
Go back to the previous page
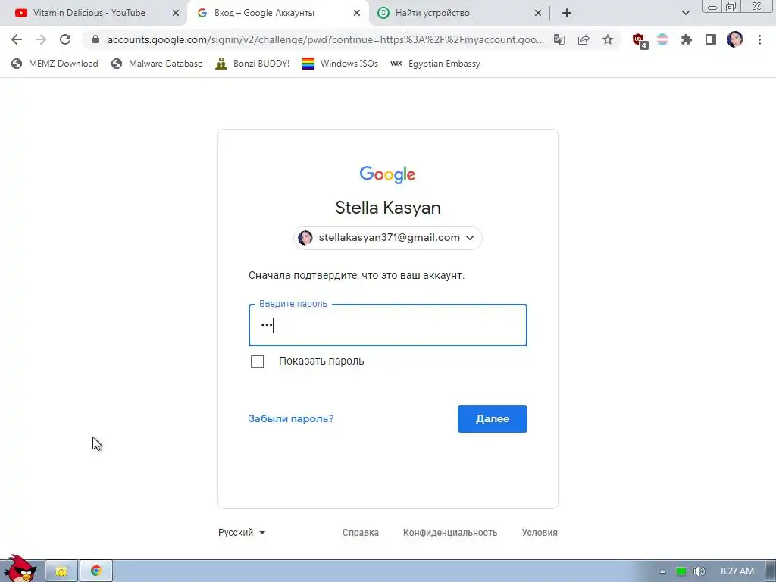click(17, 39)
